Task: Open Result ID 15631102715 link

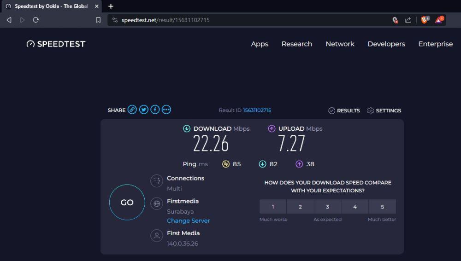Action: (x=257, y=110)
